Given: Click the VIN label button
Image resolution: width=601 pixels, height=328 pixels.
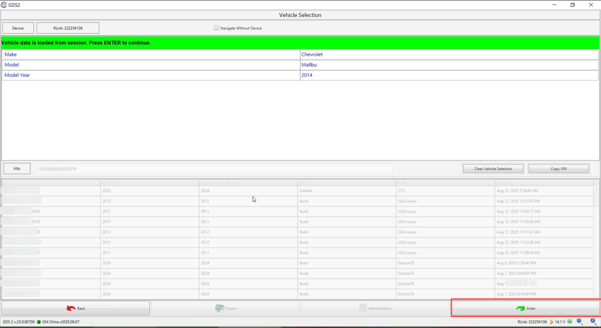Looking at the screenshot, I should pyautogui.click(x=17, y=169).
